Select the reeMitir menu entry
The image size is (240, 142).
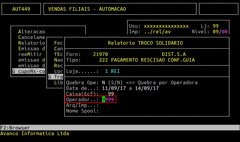coord(30,54)
